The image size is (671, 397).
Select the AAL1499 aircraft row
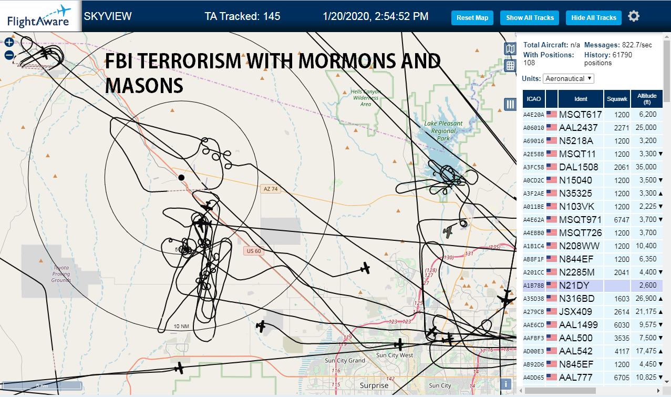coord(593,324)
